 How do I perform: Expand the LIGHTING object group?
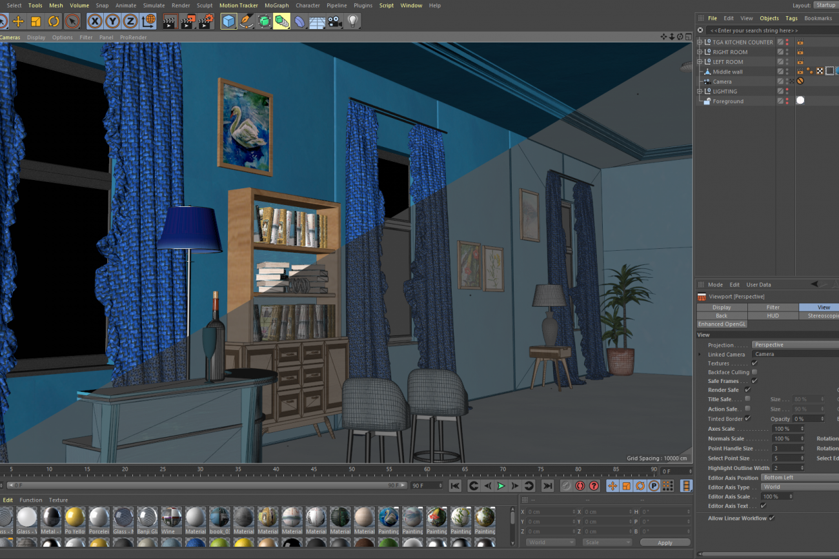[699, 92]
